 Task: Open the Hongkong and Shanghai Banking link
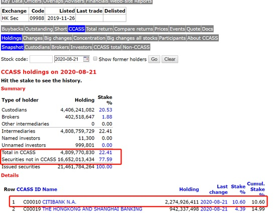click(92, 209)
